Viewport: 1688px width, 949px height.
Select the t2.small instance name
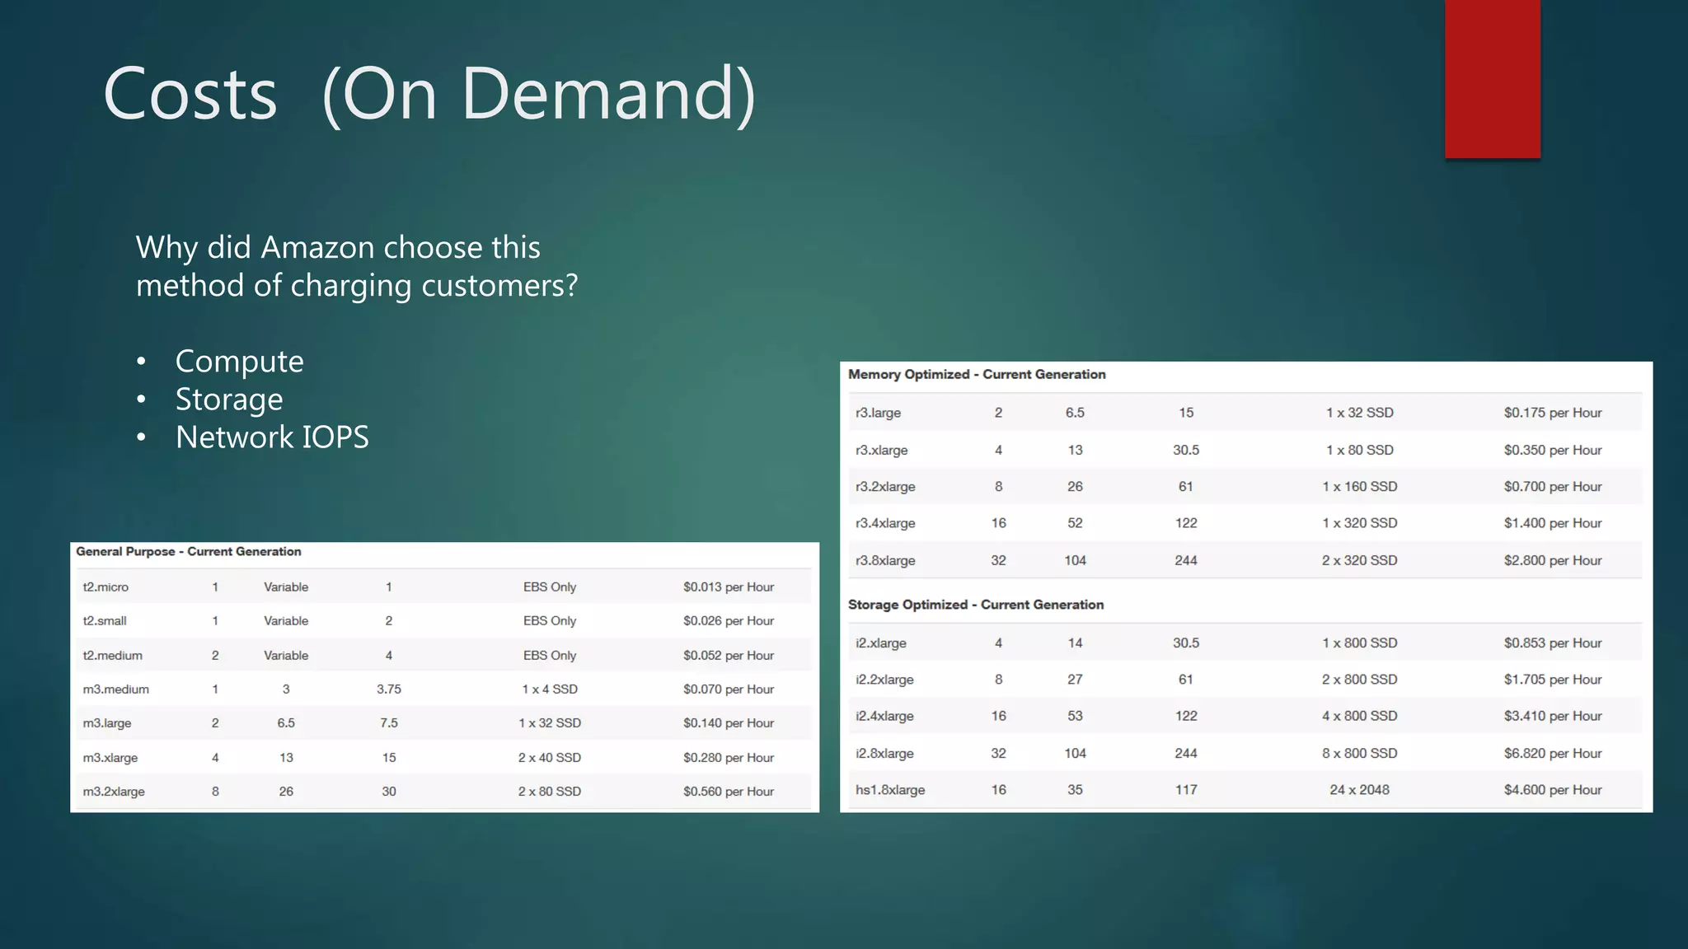point(105,620)
